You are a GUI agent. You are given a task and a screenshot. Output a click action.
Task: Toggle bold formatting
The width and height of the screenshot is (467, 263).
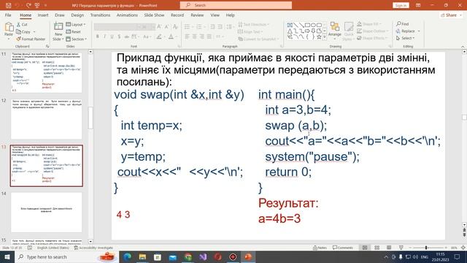[97, 37]
